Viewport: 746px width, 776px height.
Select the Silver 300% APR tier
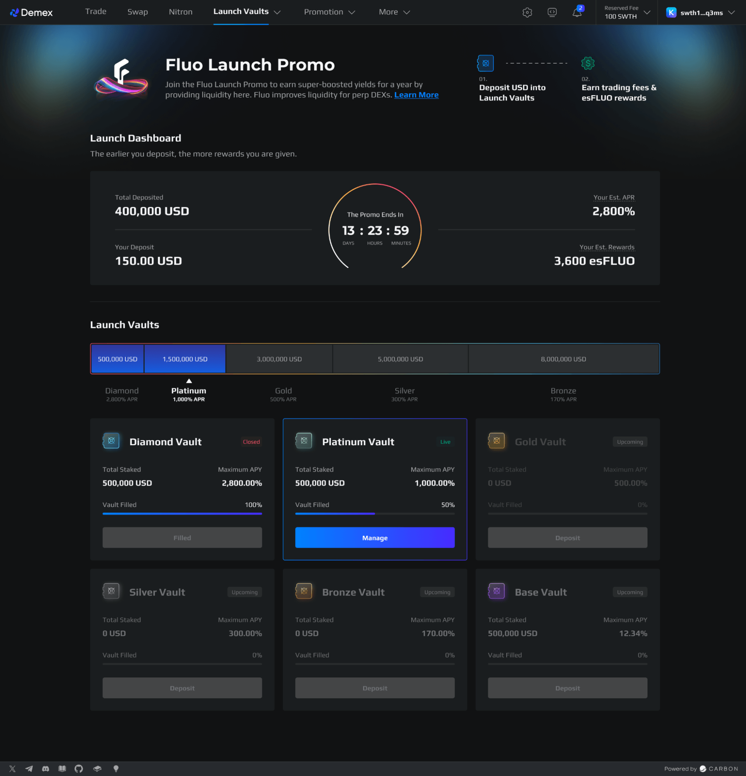tap(405, 394)
